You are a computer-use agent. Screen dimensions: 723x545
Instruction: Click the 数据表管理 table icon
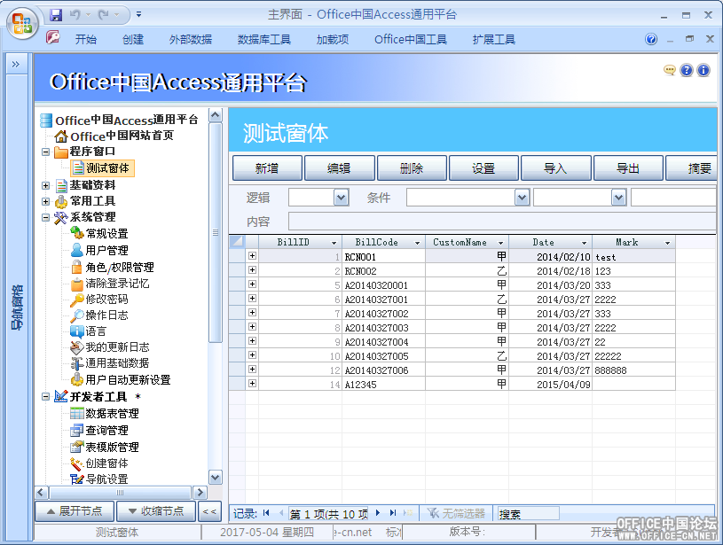(x=77, y=413)
